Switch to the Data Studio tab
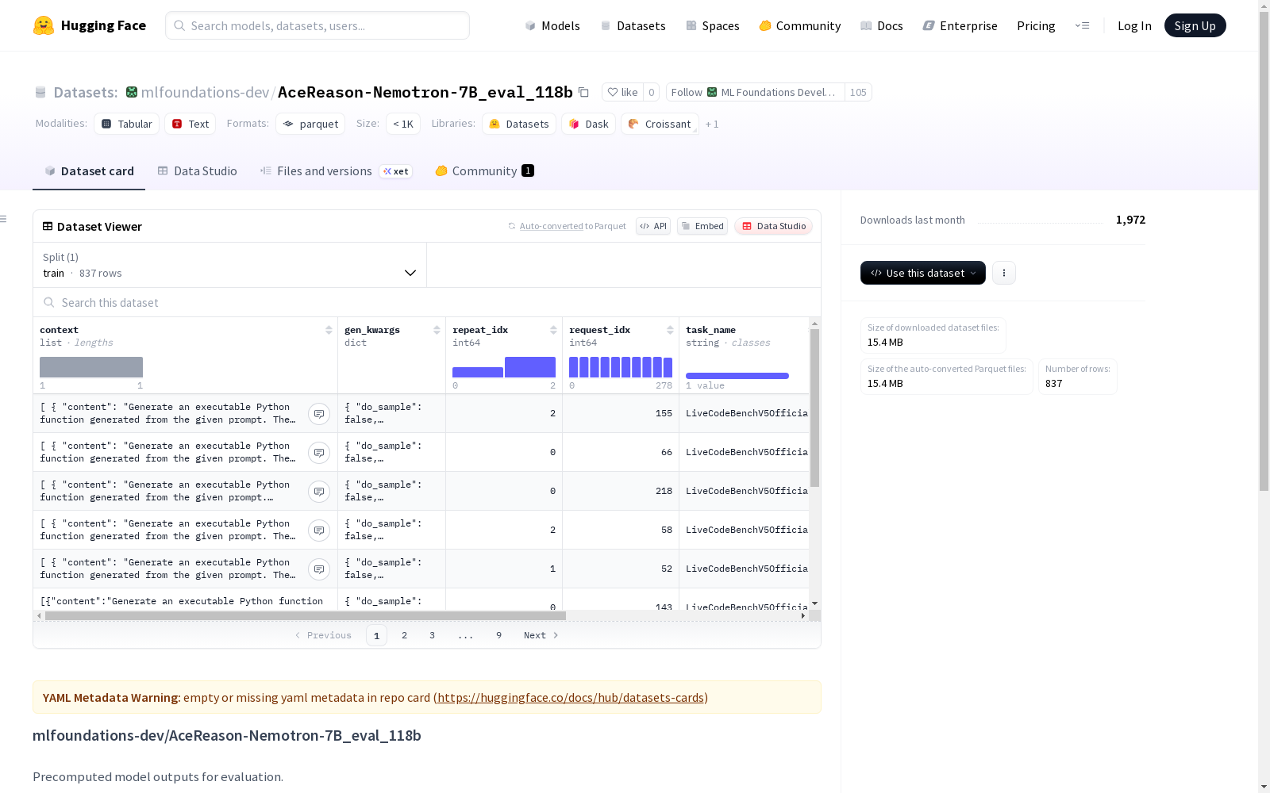 (x=198, y=171)
